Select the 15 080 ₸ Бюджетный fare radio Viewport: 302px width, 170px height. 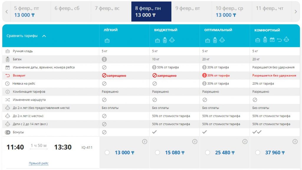157,153
